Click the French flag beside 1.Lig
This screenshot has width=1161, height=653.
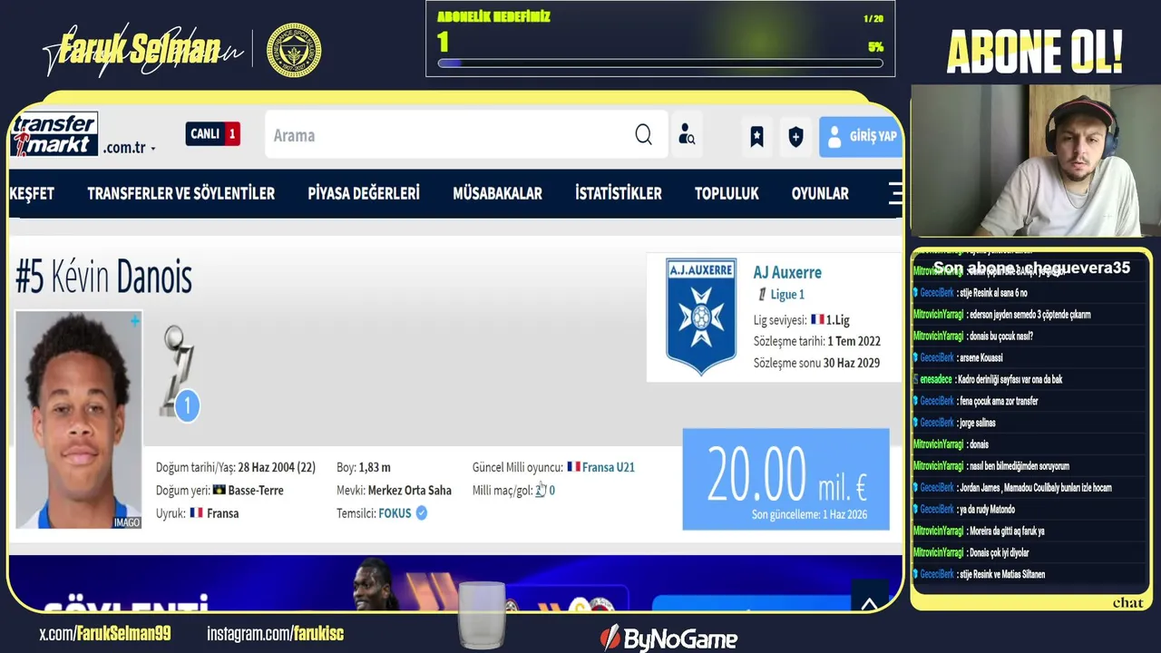(x=817, y=319)
